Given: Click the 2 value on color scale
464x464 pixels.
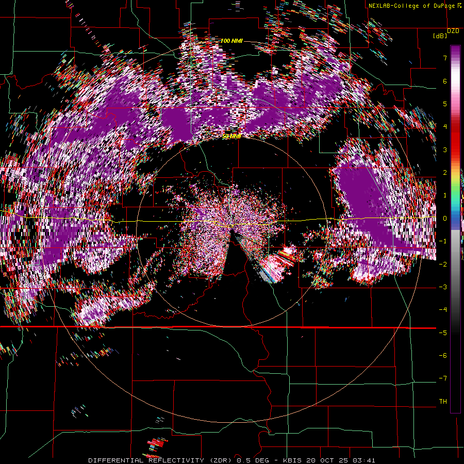Looking at the screenshot, I should pos(445,173).
